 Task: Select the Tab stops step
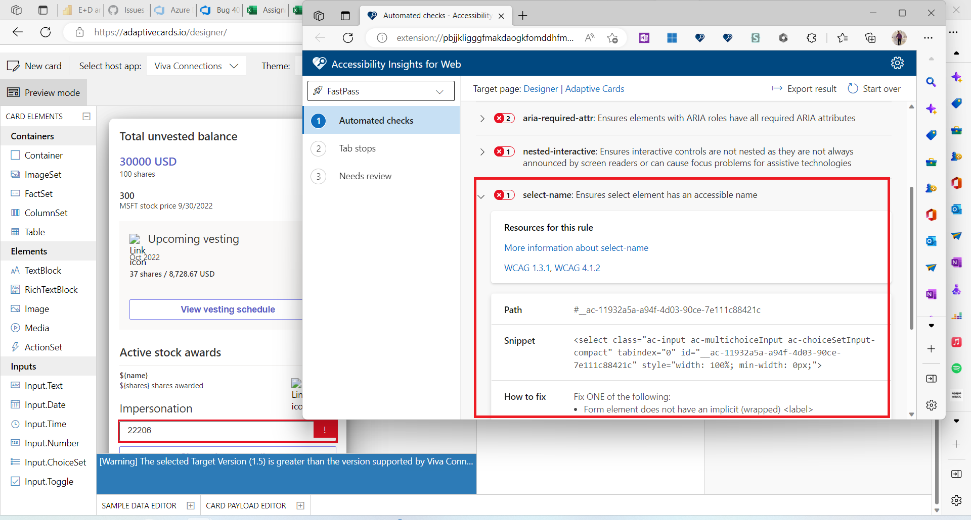(x=357, y=148)
